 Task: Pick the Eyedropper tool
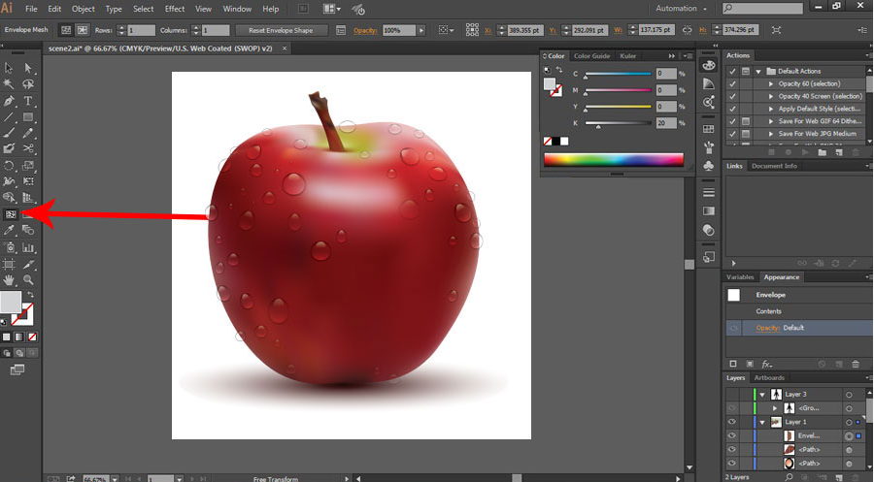pyautogui.click(x=9, y=230)
